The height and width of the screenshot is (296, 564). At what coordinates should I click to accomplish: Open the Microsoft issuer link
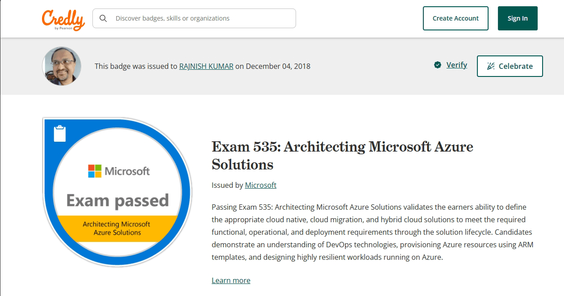(260, 185)
